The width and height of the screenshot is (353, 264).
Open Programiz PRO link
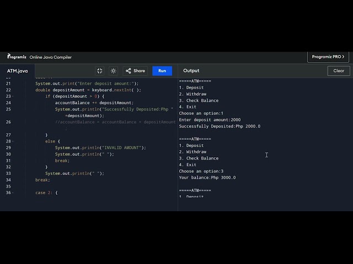click(328, 57)
